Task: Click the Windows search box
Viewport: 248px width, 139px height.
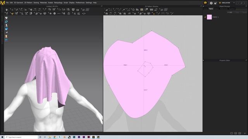Action: click(21, 137)
